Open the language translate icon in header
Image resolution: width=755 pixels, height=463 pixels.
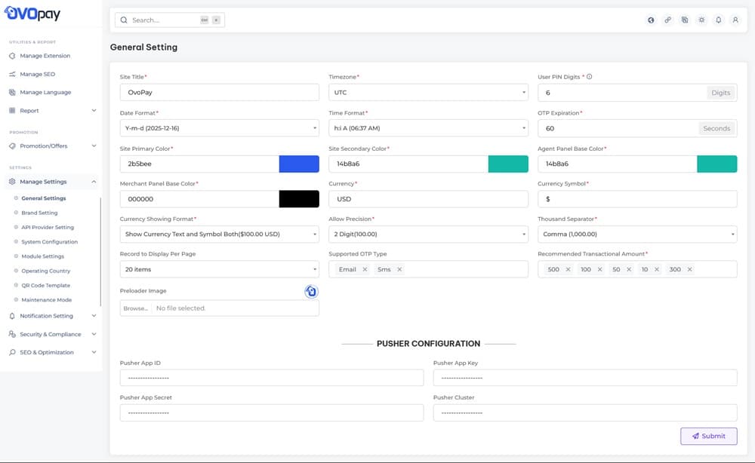pos(685,20)
